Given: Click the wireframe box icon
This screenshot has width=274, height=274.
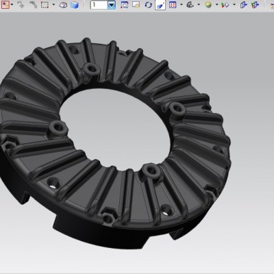Looking at the screenshot, I should pos(63,5).
